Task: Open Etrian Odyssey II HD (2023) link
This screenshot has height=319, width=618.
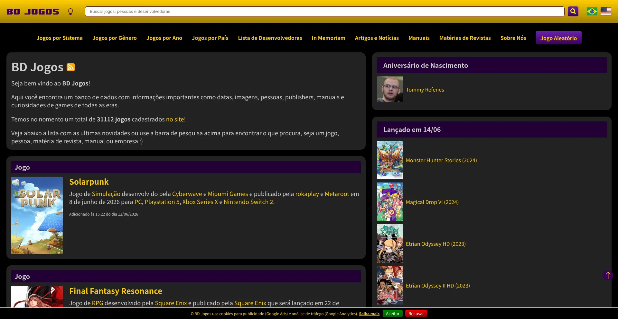Action: (x=438, y=286)
